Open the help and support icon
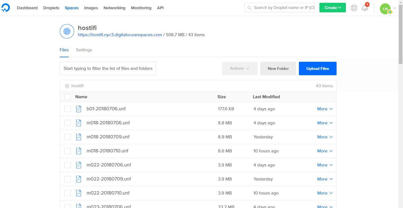 (x=354, y=8)
